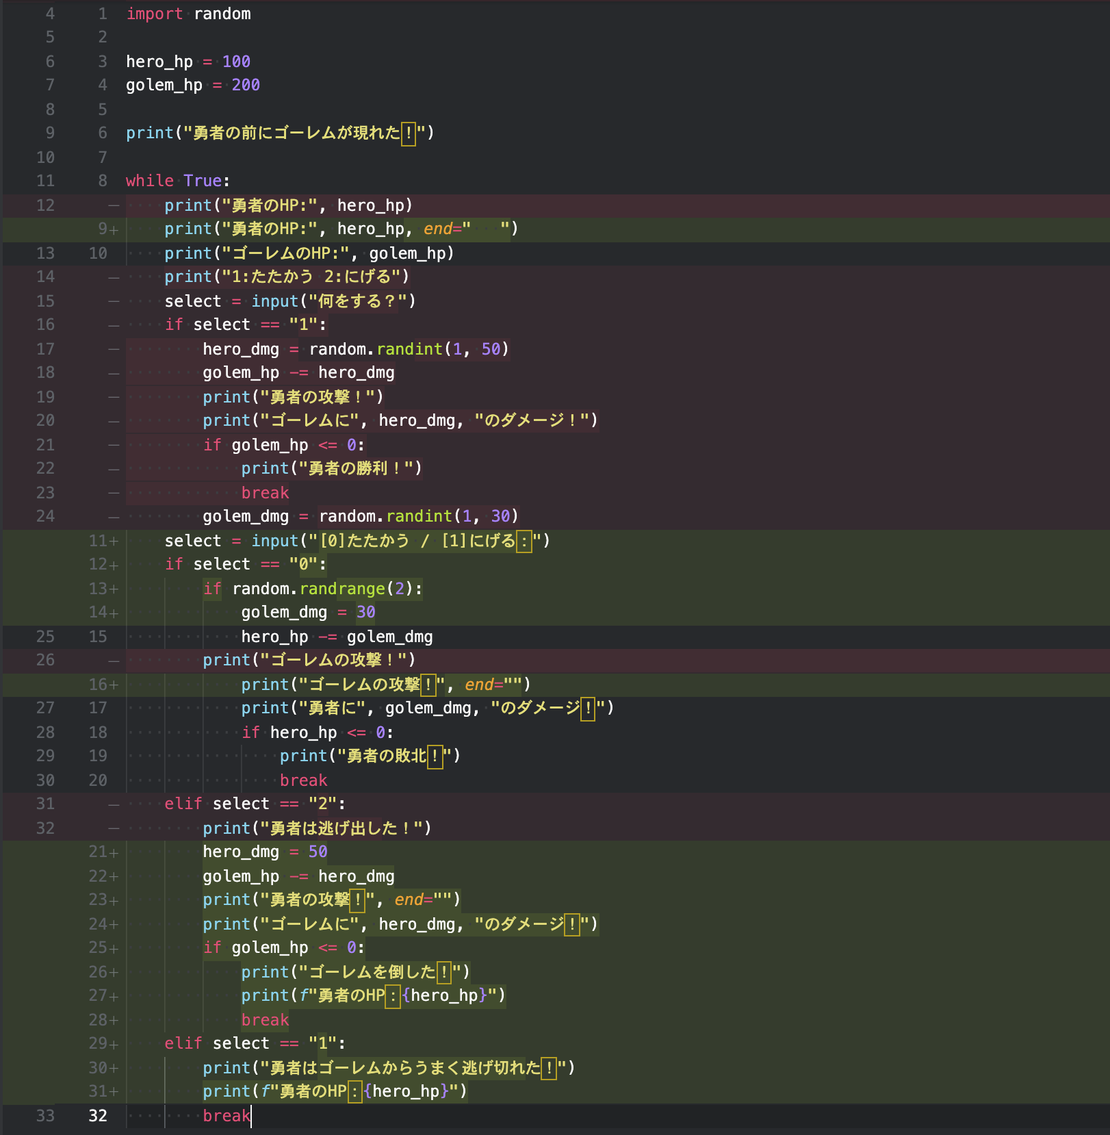Click the print line with "勇者の前にゴーレムが現れた"
Screen dimensions: 1110x1135
[x=280, y=133]
